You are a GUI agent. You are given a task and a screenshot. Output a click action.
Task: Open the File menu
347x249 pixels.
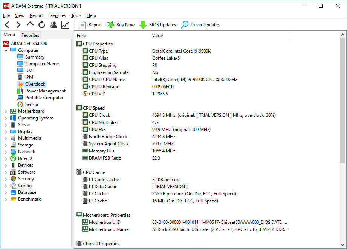6,15
